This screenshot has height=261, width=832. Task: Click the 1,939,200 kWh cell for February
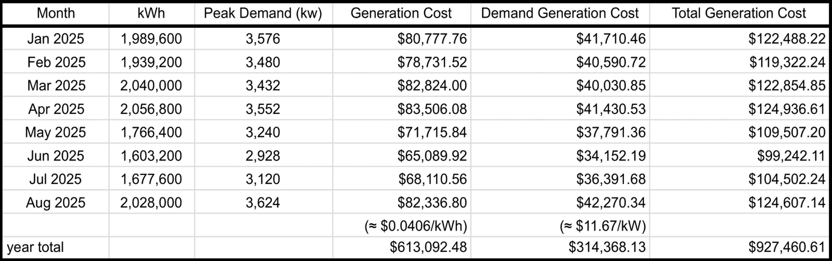[151, 62]
